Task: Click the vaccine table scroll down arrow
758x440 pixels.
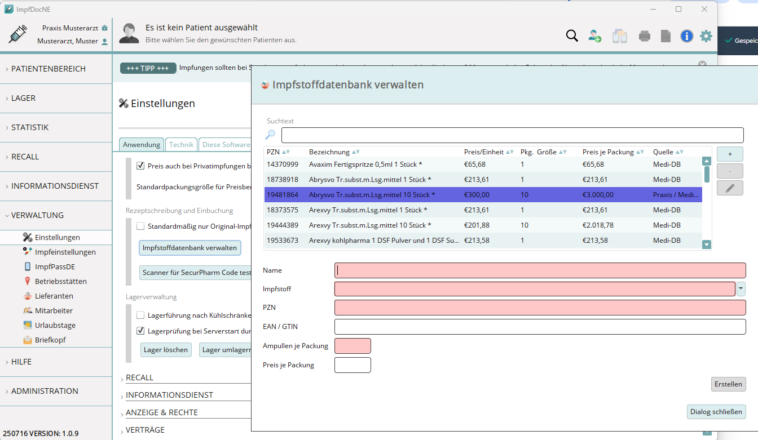Action: click(x=706, y=245)
